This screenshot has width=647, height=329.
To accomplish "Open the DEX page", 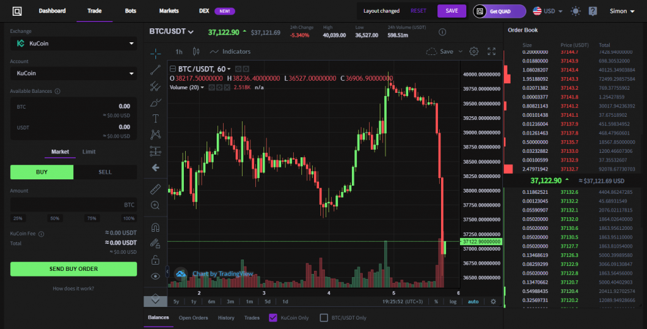I will click(x=204, y=11).
